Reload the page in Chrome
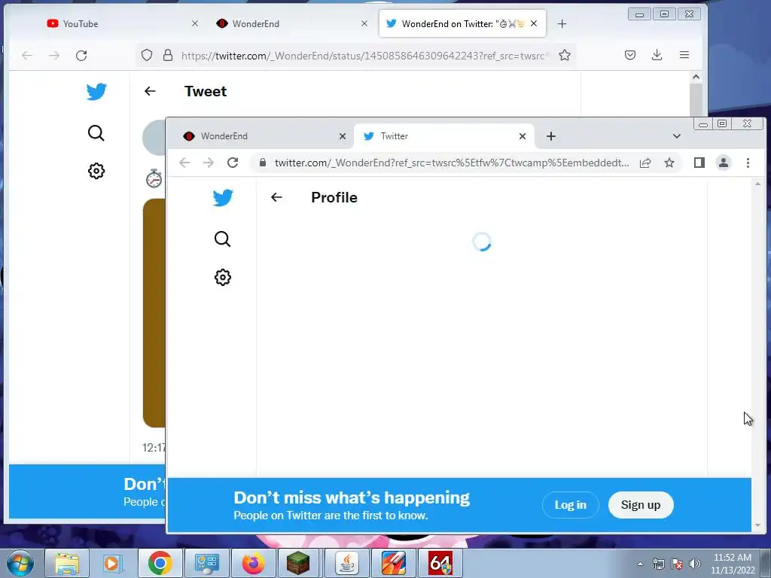Screen dimensions: 771x578 tap(233, 163)
